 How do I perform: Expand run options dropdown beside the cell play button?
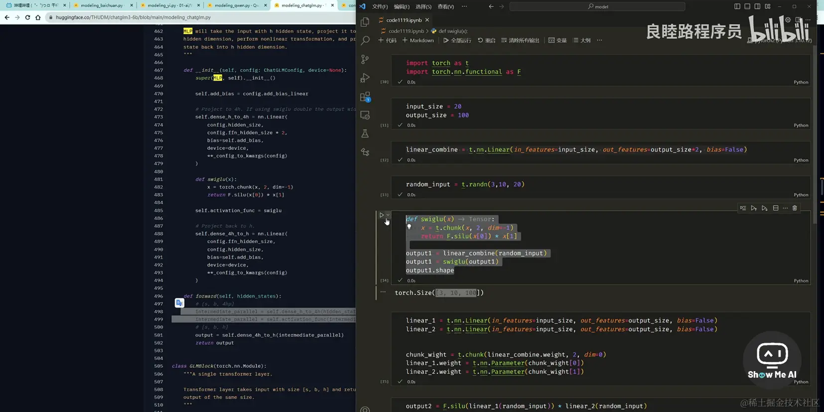click(x=388, y=215)
